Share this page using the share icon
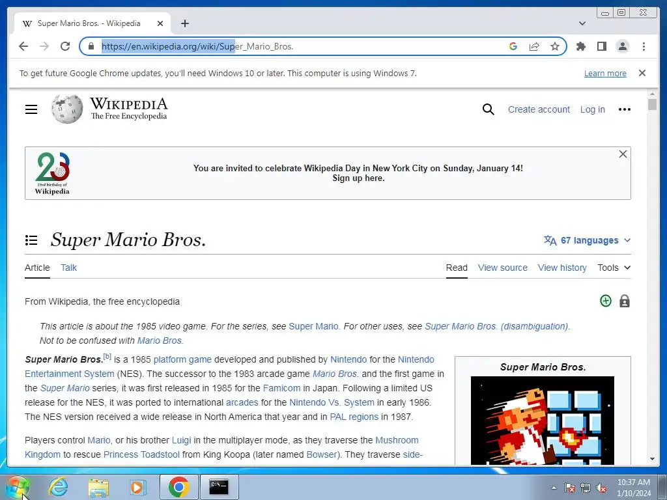This screenshot has width=667, height=500. (534, 46)
